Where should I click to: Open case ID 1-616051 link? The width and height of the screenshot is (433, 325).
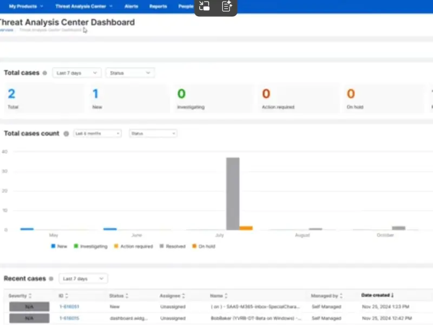coord(69,307)
